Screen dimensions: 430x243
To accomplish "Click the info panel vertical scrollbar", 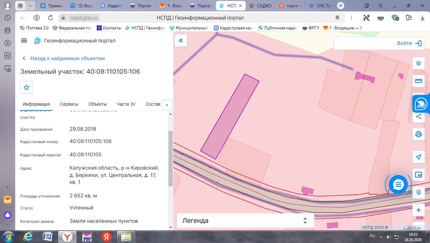I will pyautogui.click(x=171, y=158).
